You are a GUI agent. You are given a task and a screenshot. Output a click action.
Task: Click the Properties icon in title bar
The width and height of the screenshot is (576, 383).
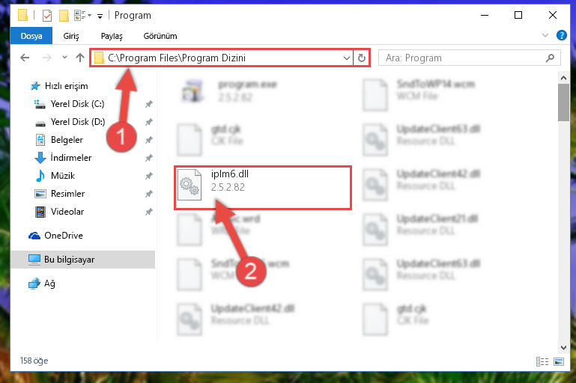coord(47,16)
